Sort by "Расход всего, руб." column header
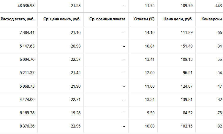 [x=18, y=19]
